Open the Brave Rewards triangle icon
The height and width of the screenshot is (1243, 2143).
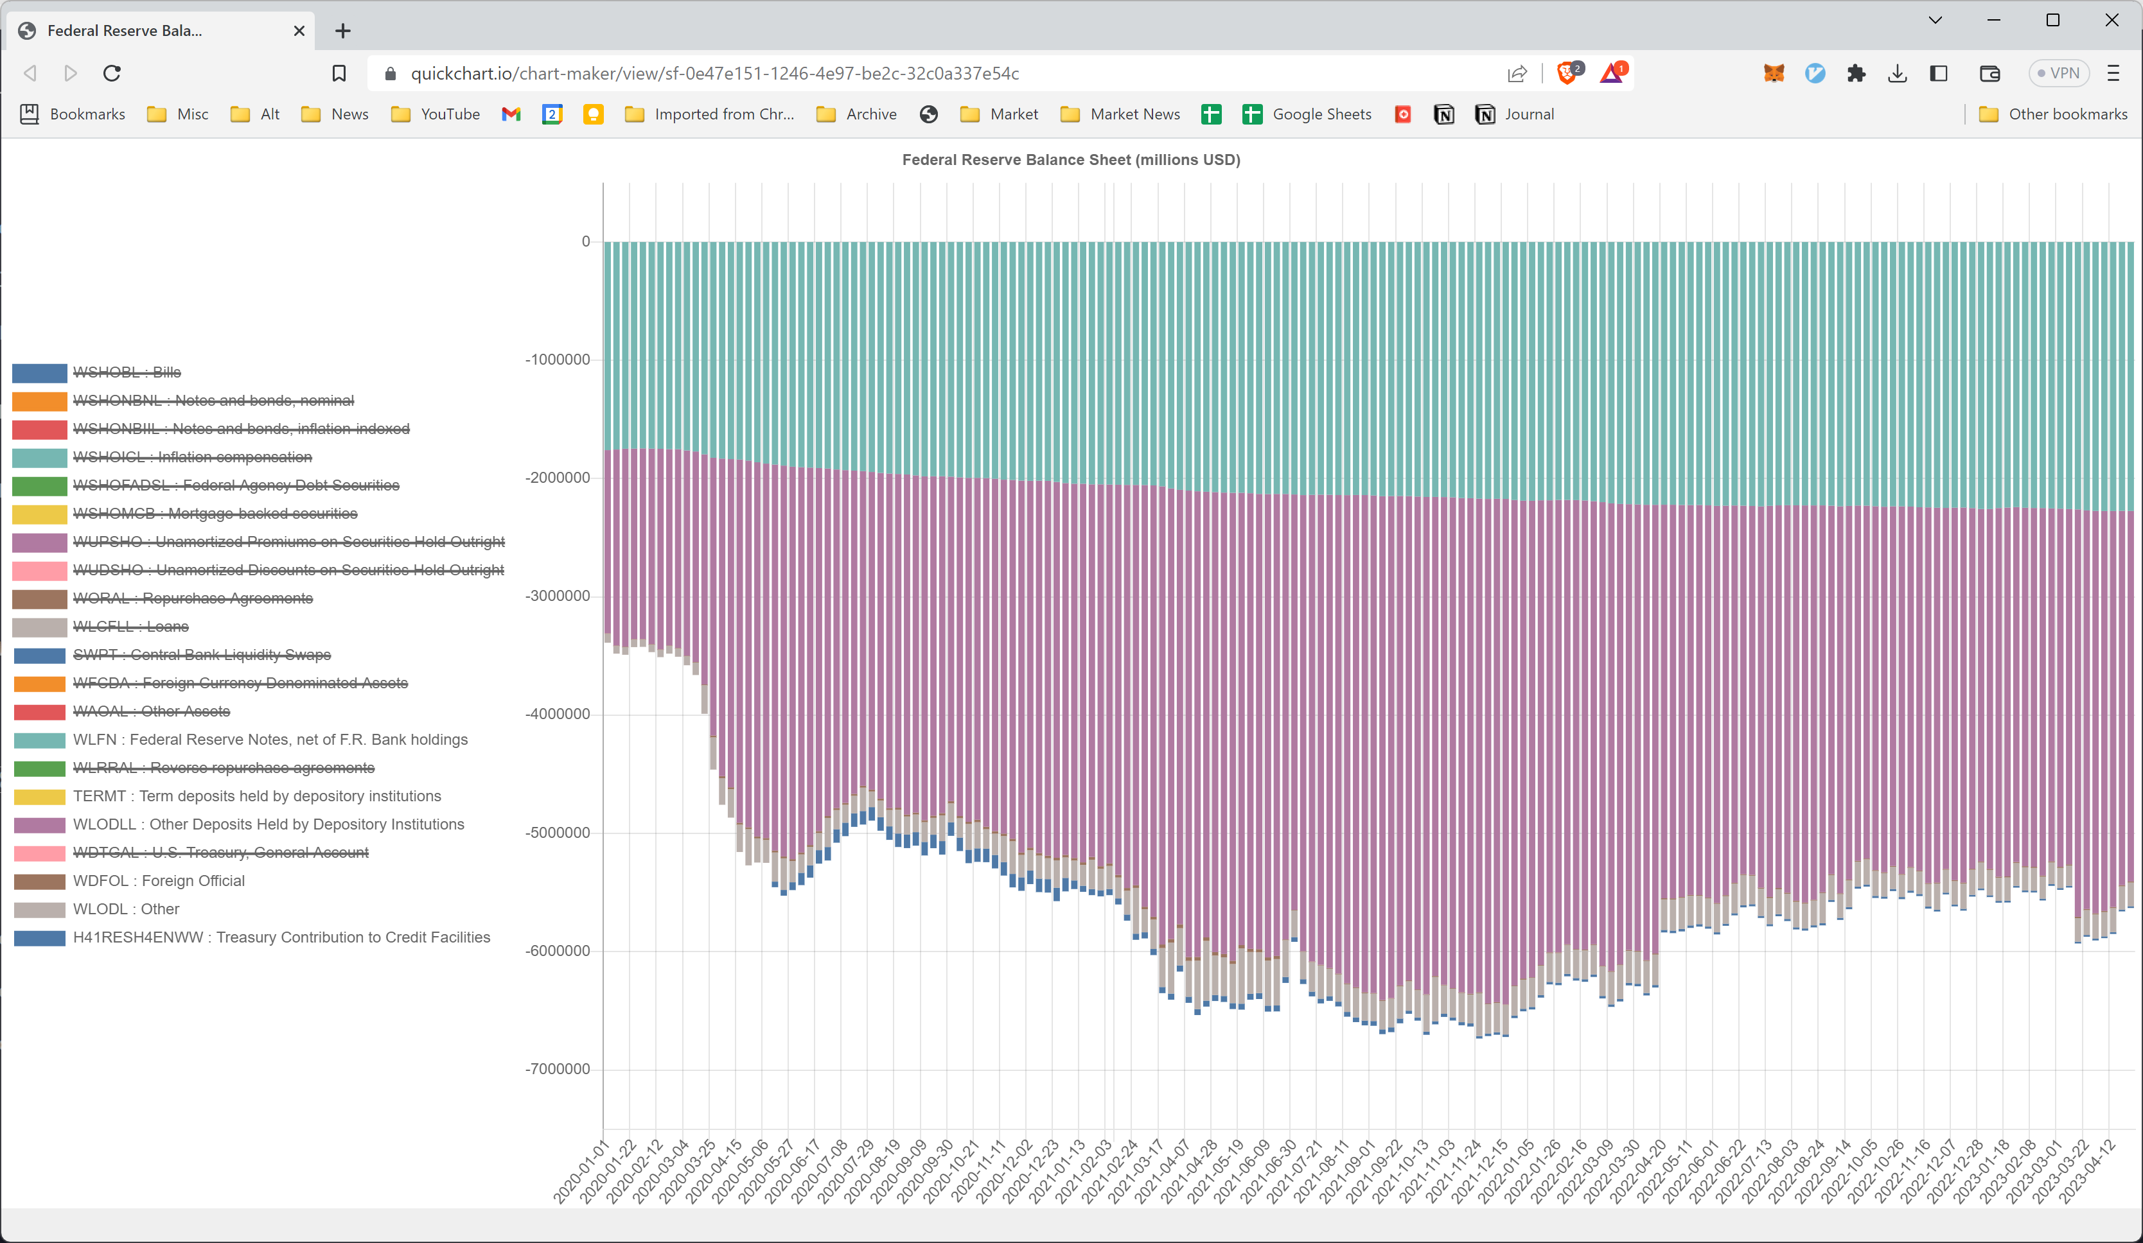coord(1610,73)
